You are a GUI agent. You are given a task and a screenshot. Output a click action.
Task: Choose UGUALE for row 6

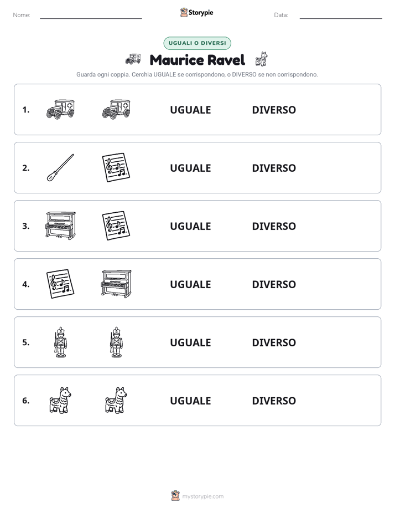click(190, 401)
